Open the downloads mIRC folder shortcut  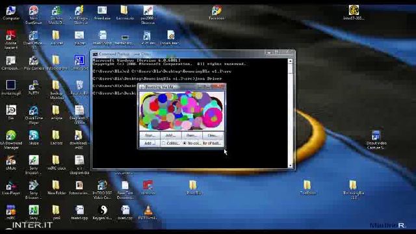point(79,140)
